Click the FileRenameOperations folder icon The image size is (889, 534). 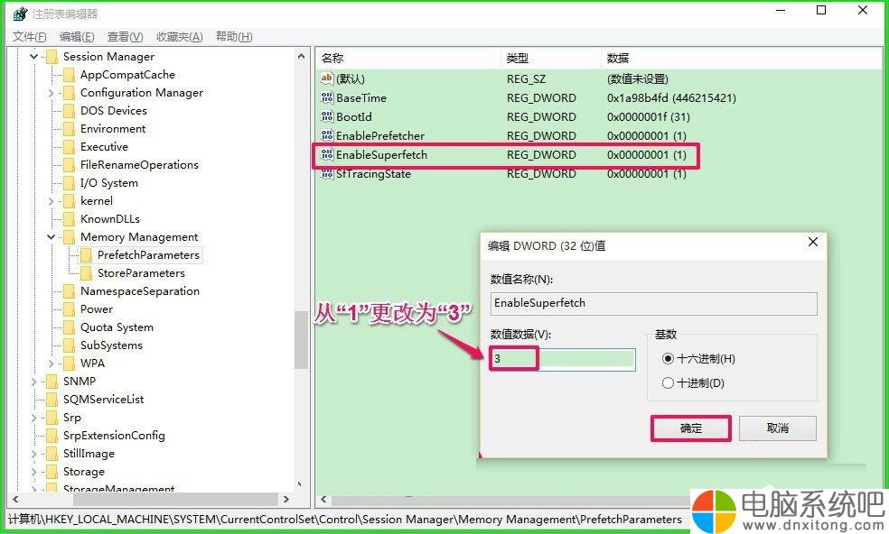click(x=69, y=165)
